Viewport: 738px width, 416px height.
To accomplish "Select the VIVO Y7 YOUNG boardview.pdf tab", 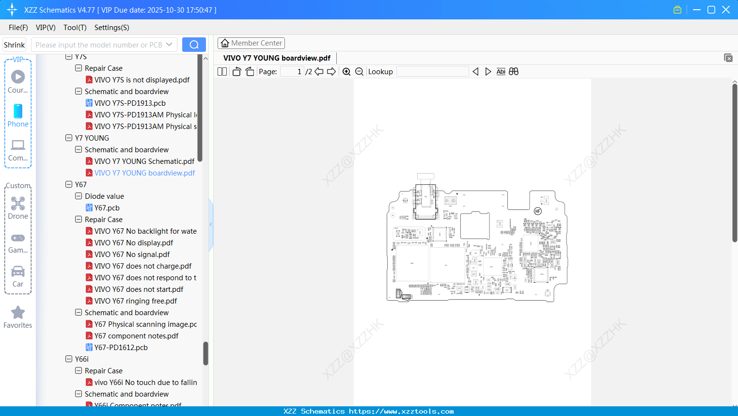I will (x=277, y=58).
